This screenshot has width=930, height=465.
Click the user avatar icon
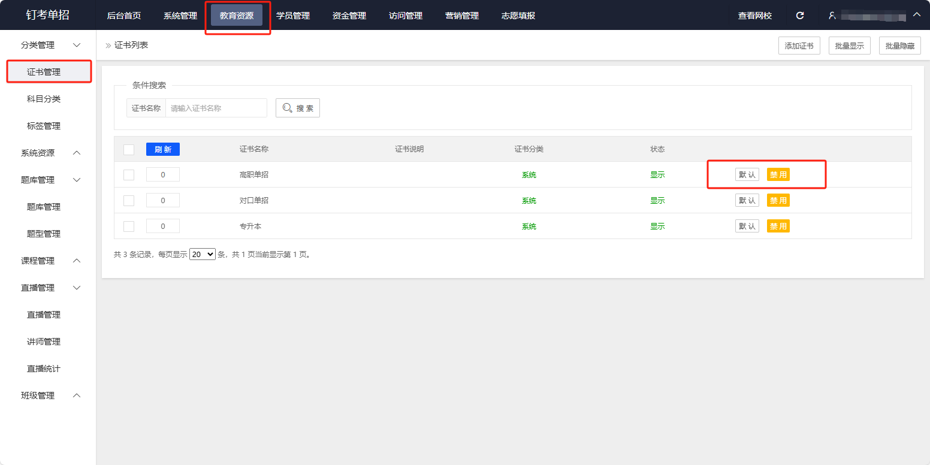[832, 16]
